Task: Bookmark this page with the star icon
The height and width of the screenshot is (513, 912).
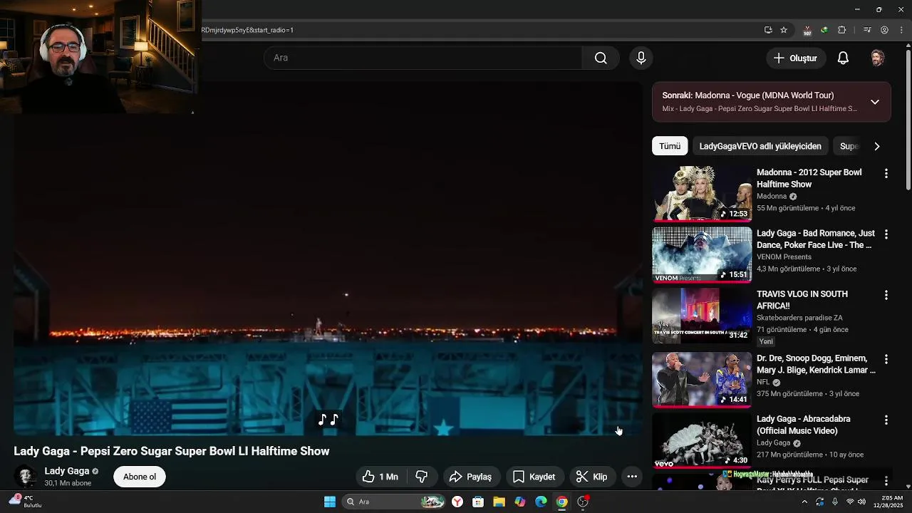Action: [x=784, y=30]
